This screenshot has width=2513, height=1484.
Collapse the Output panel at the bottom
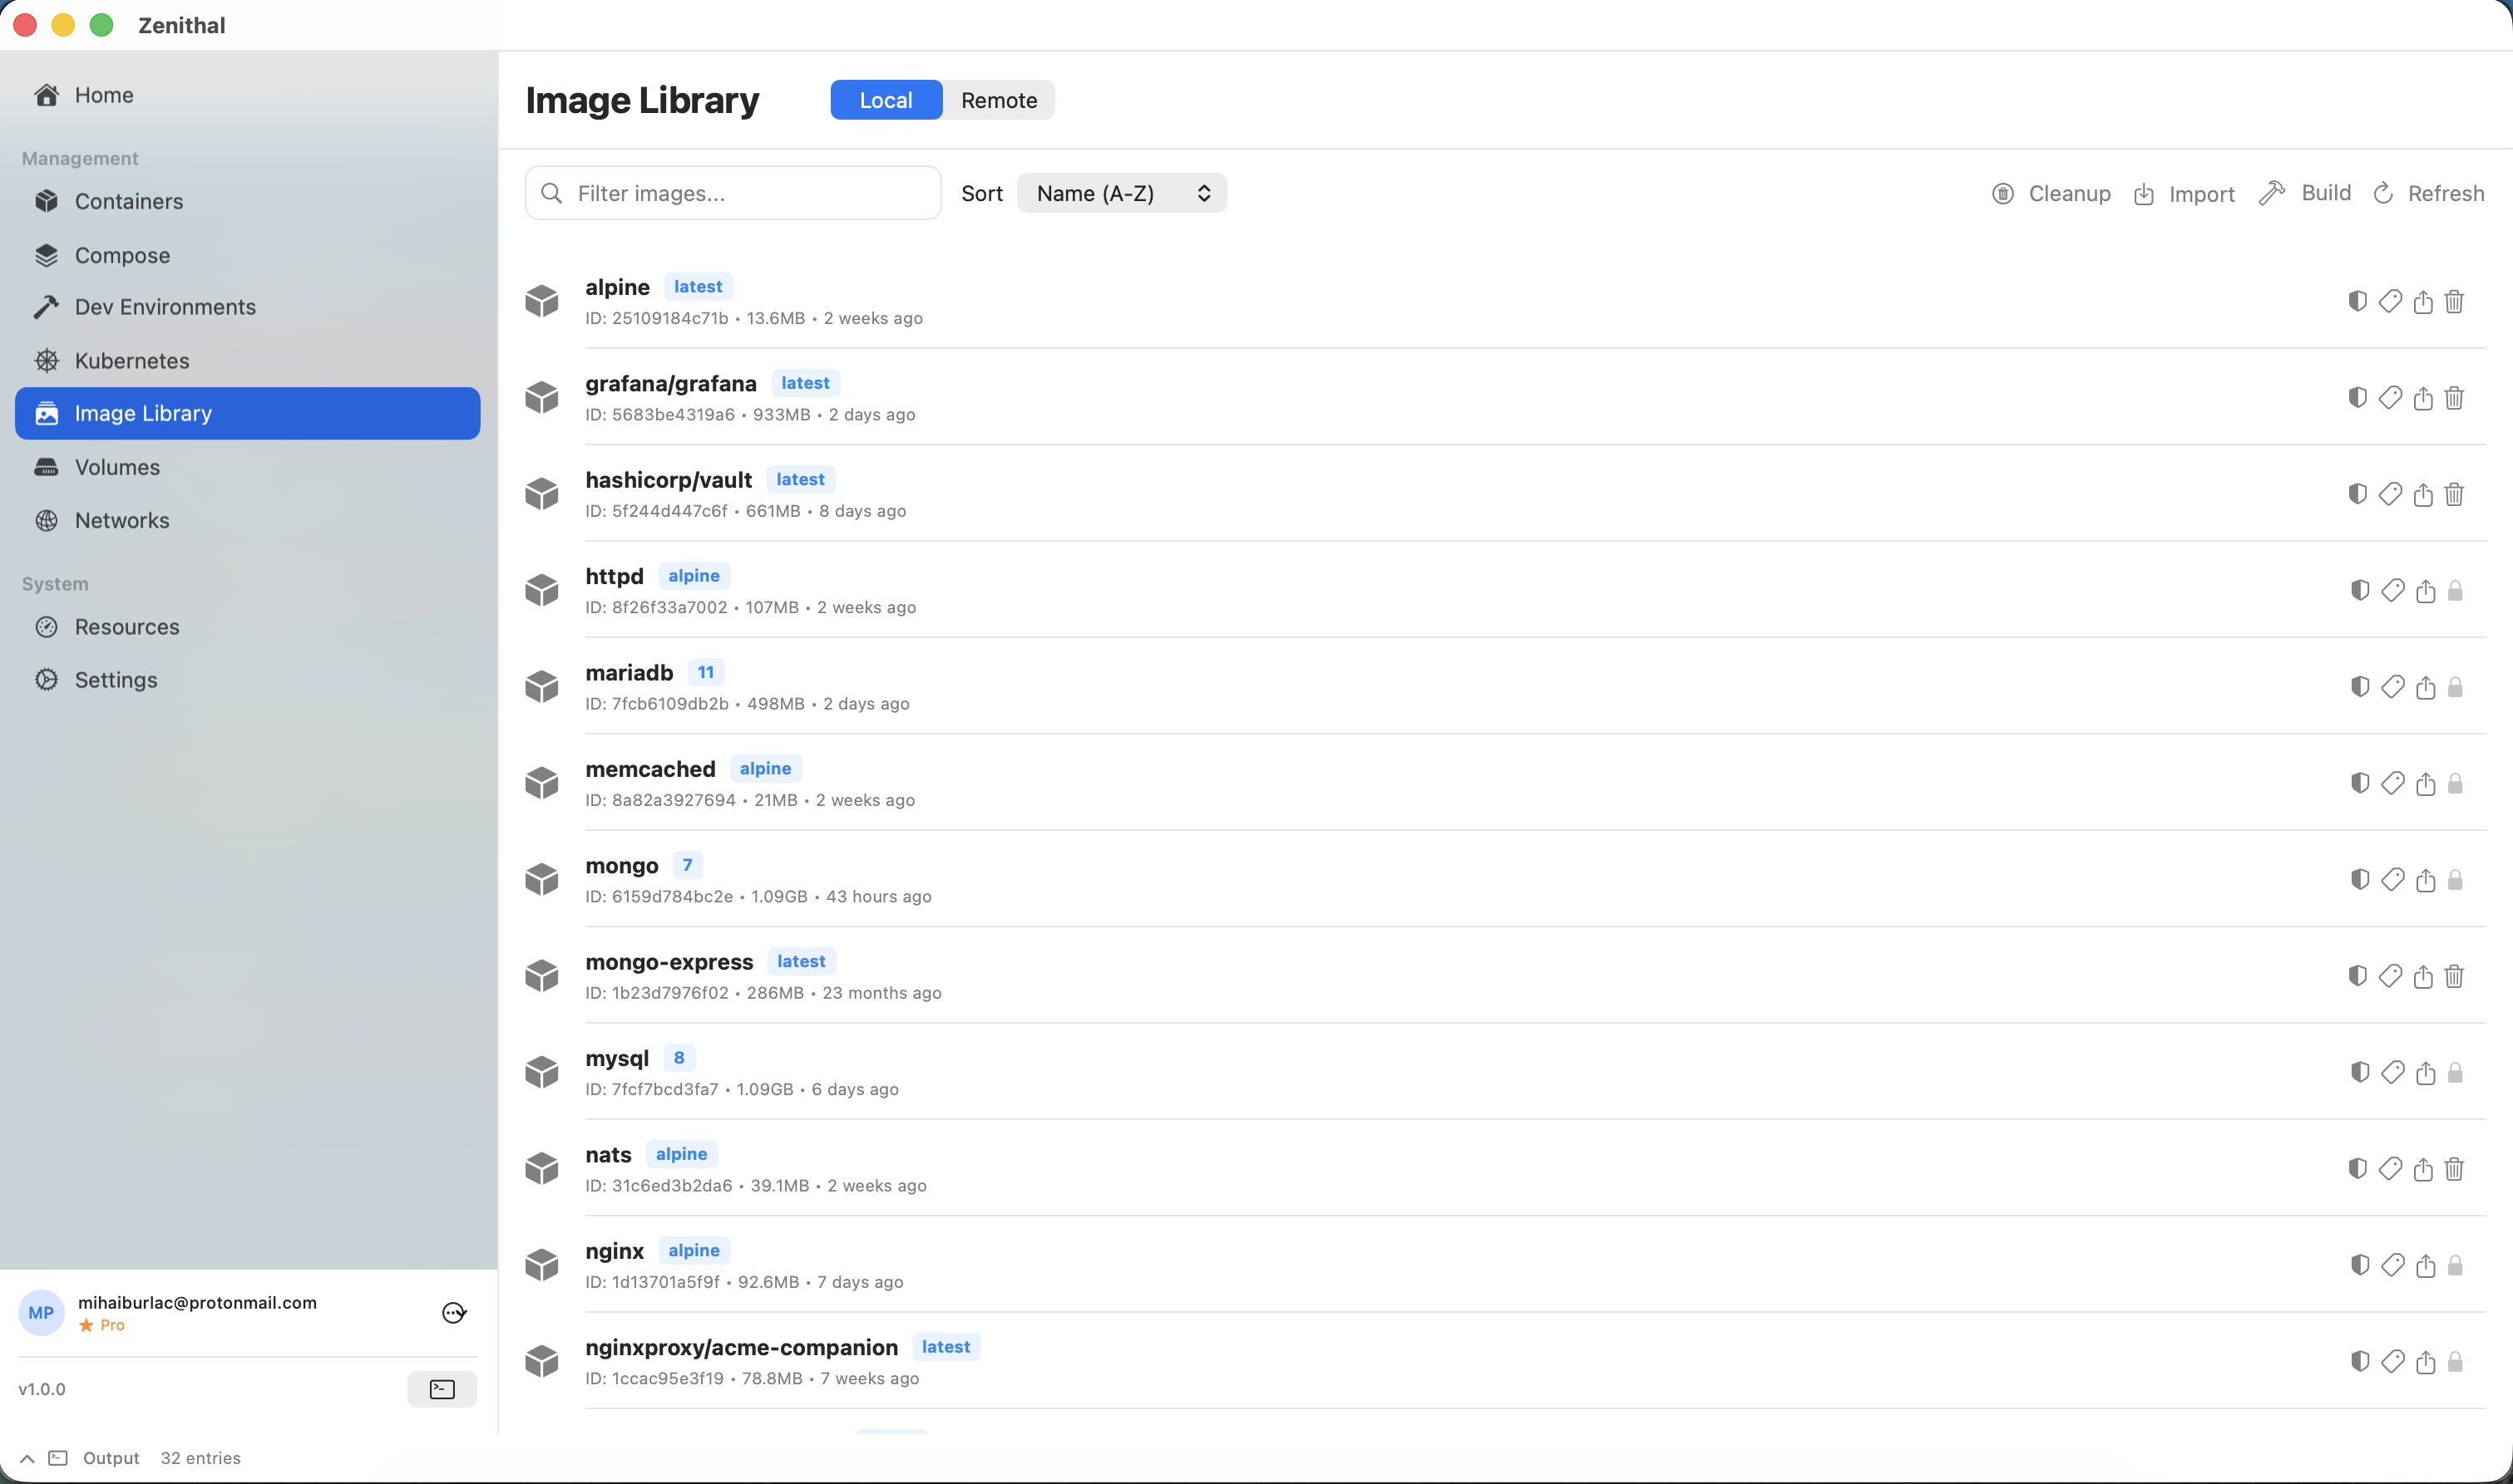(x=26, y=1458)
